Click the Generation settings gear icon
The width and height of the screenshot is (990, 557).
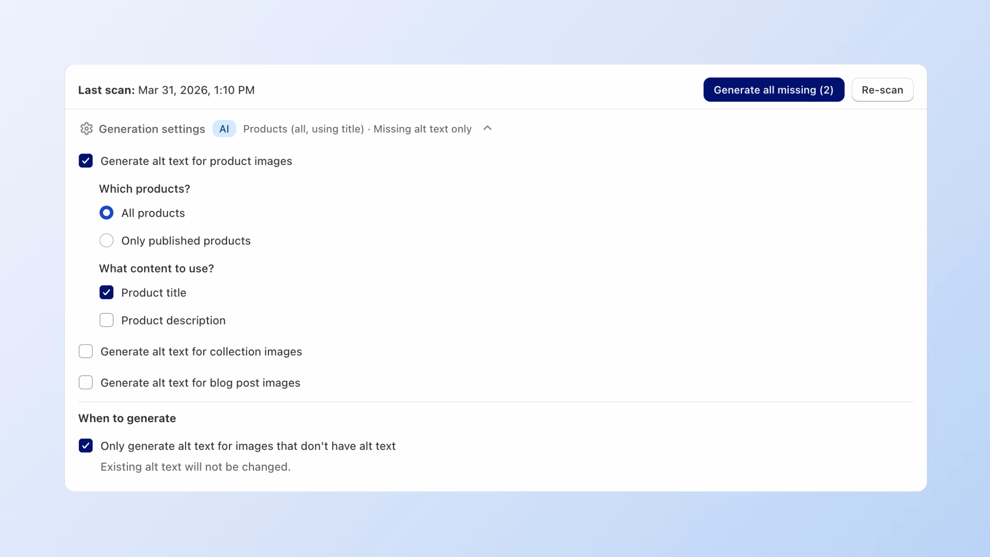point(86,129)
